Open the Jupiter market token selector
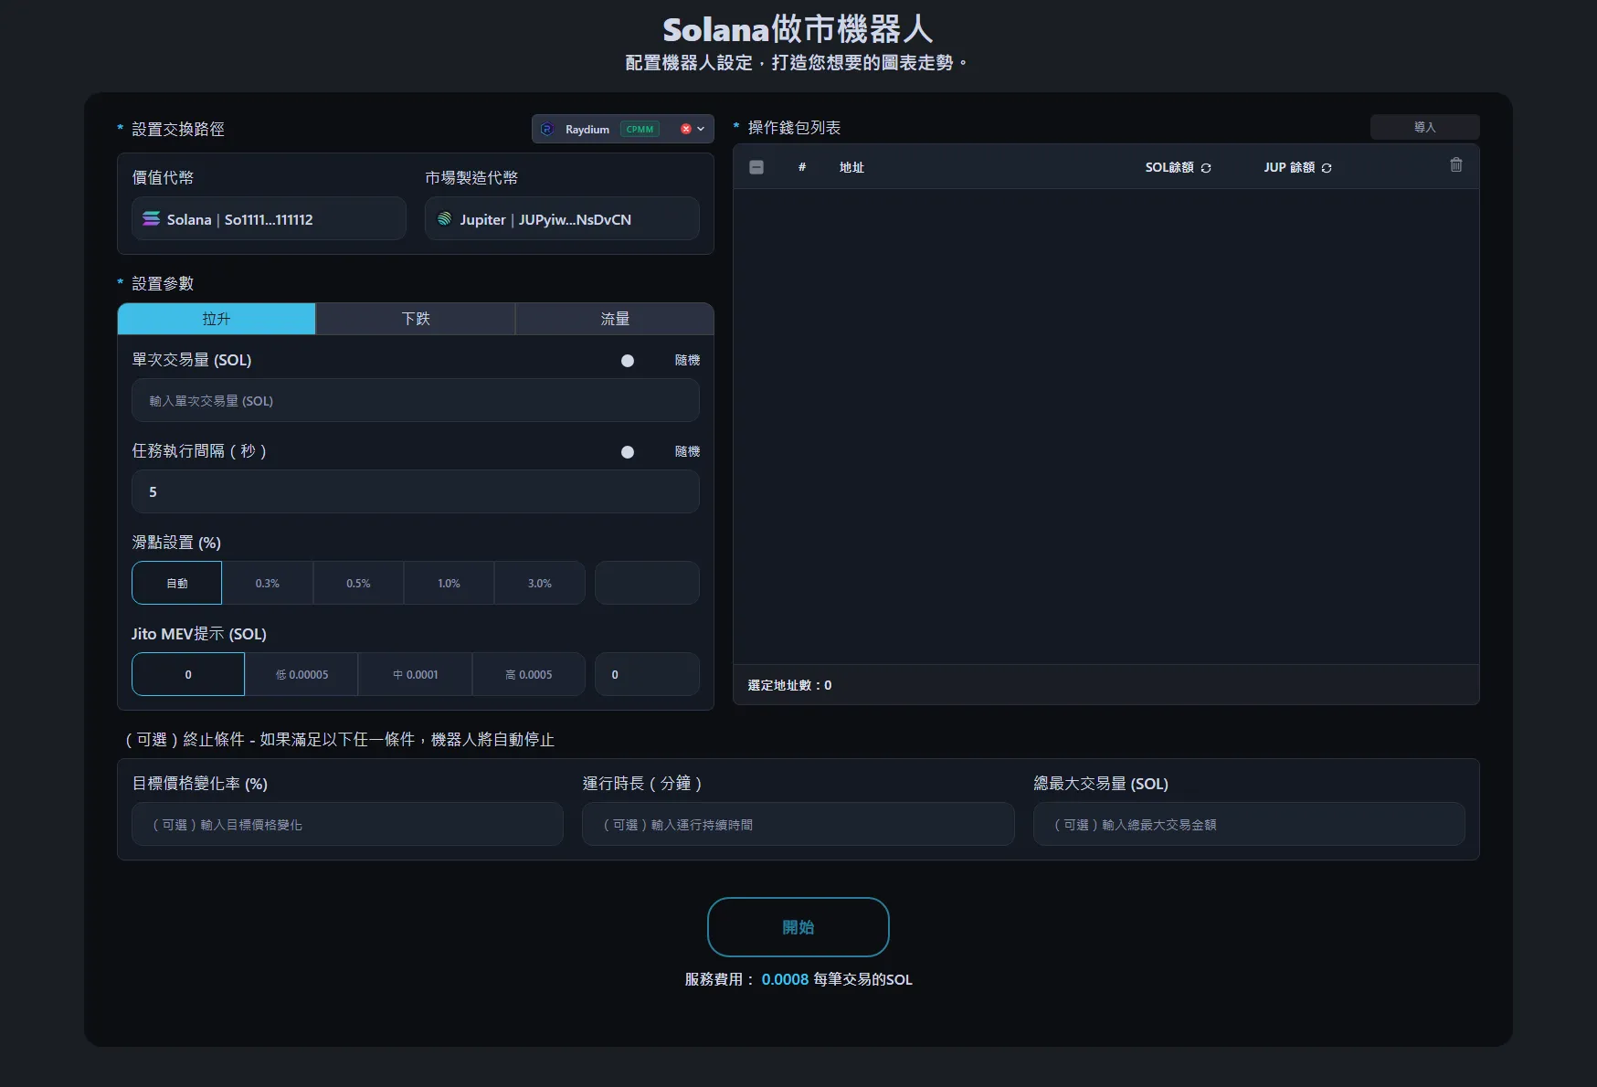 click(562, 219)
